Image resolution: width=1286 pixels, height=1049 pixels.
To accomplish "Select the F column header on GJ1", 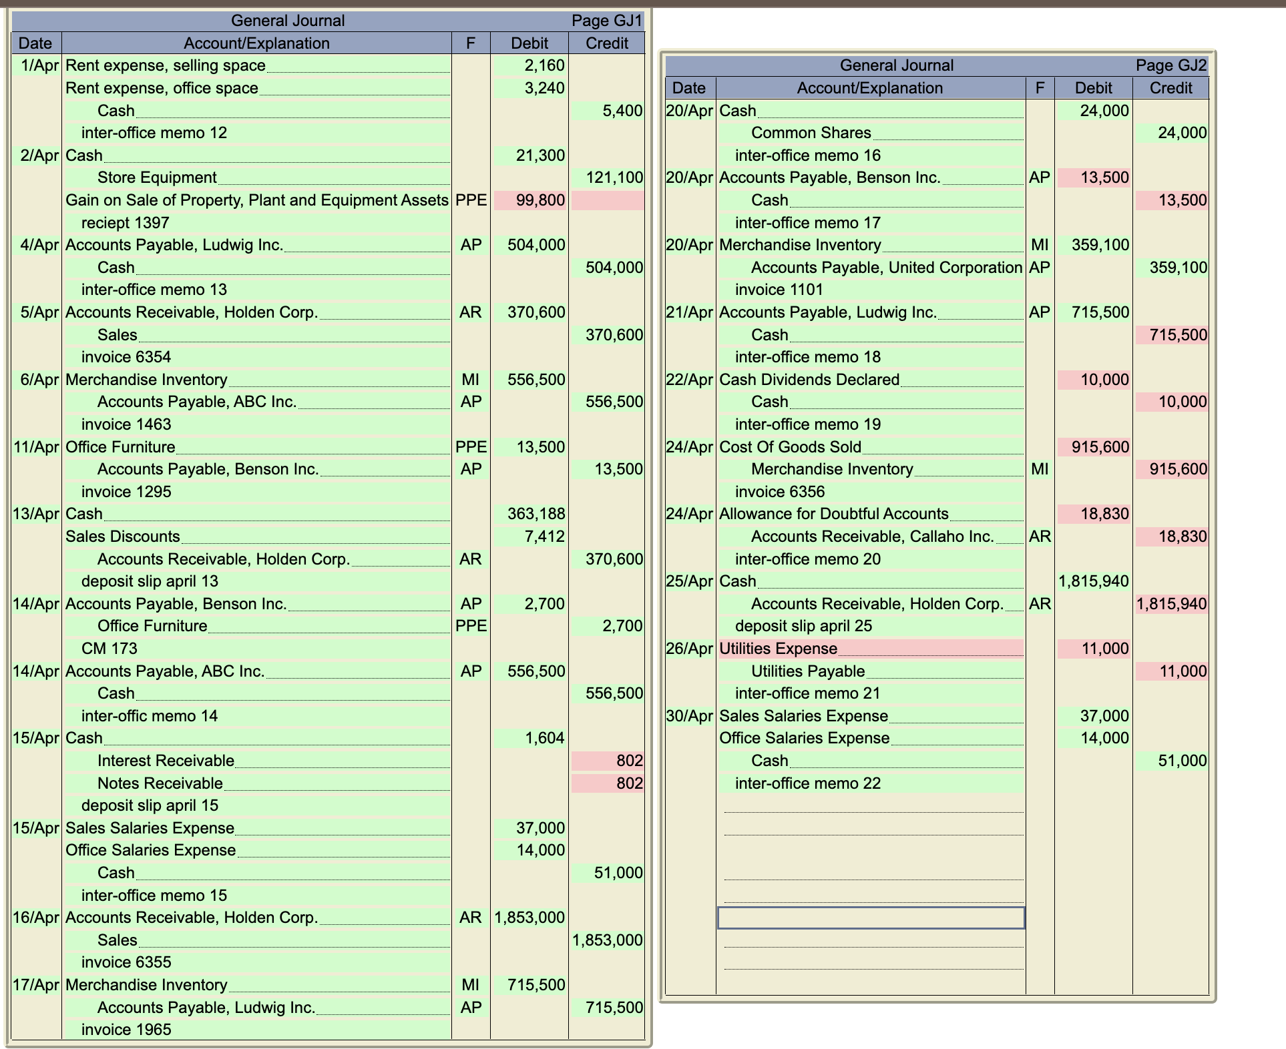I will (470, 43).
